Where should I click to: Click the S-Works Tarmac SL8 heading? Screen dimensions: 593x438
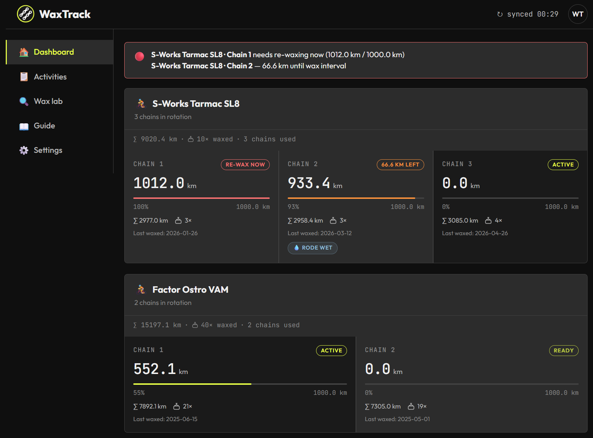point(196,104)
